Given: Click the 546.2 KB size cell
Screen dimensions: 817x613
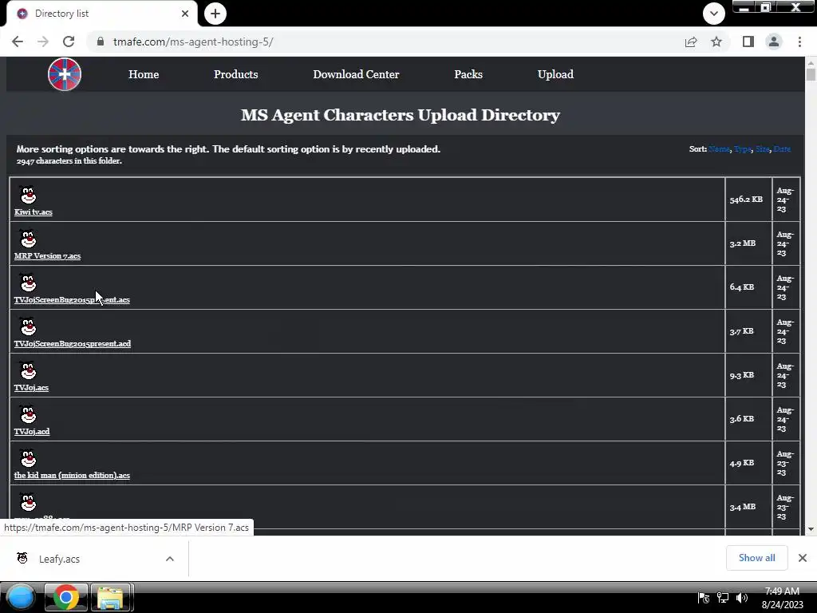Looking at the screenshot, I should (x=748, y=199).
